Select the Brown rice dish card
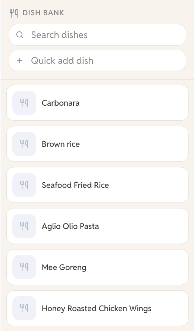 (98, 144)
